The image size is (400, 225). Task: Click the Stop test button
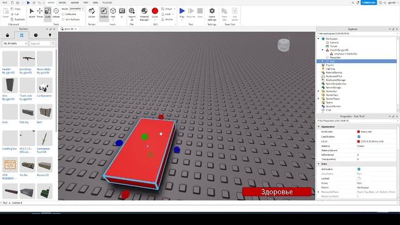[200, 13]
